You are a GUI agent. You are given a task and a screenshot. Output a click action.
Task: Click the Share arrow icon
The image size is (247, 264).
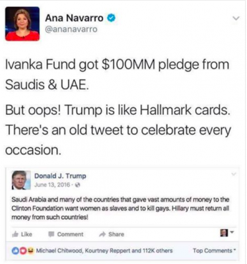(x=102, y=234)
